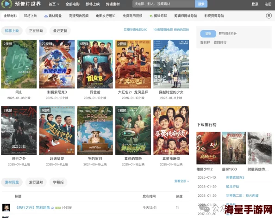Click the 狗的审判 title text under its poster
The image size is (275, 218).
(x=95, y=159)
